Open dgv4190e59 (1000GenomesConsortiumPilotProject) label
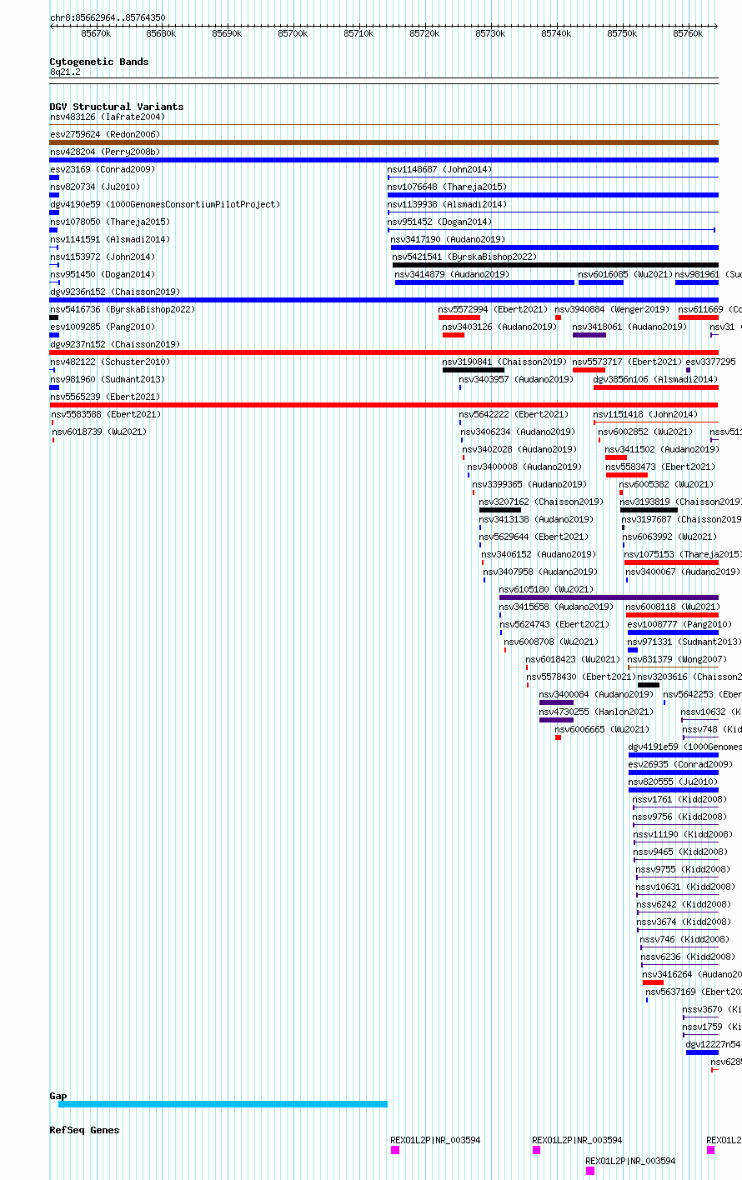The image size is (742, 1180). 165,204
